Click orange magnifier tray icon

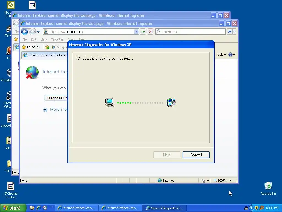tap(262, 208)
